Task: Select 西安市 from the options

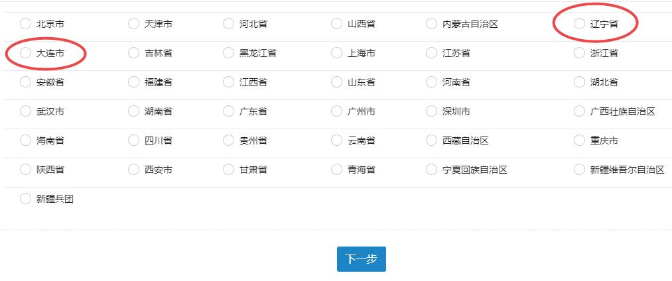Action: [133, 170]
